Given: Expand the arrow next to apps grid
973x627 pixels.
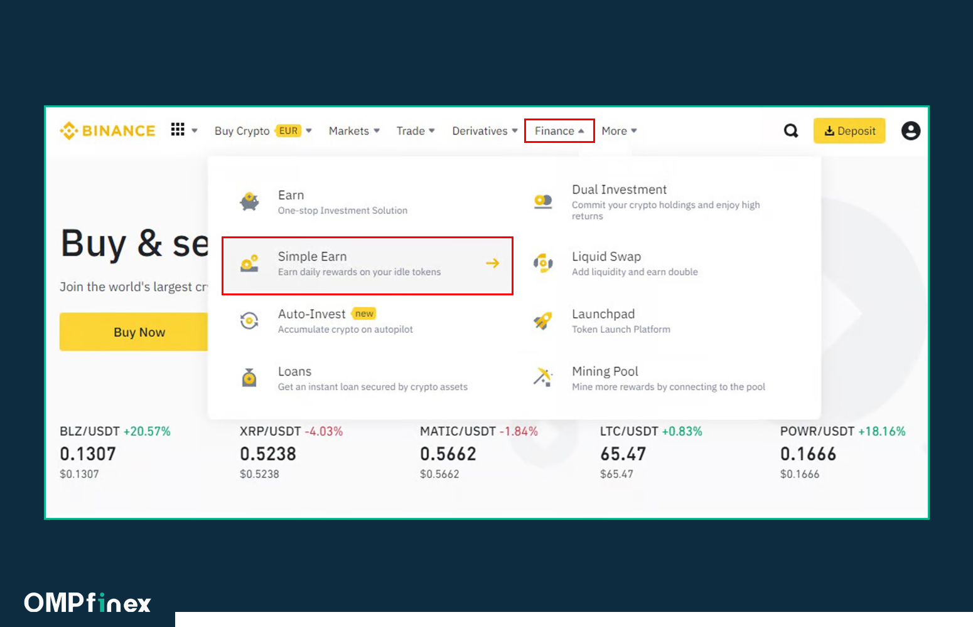Looking at the screenshot, I should [x=195, y=130].
